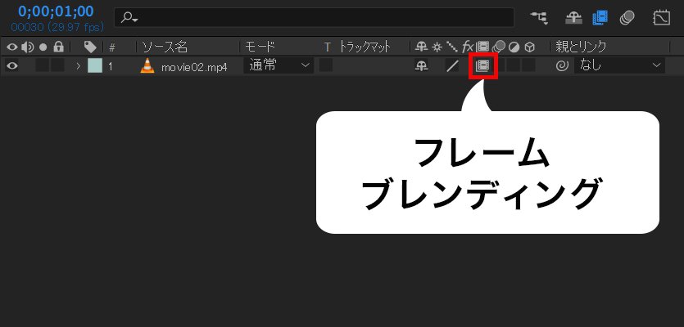Click the VLC cone icon of movie02.mp4
This screenshot has height=327, width=684.
point(147,66)
